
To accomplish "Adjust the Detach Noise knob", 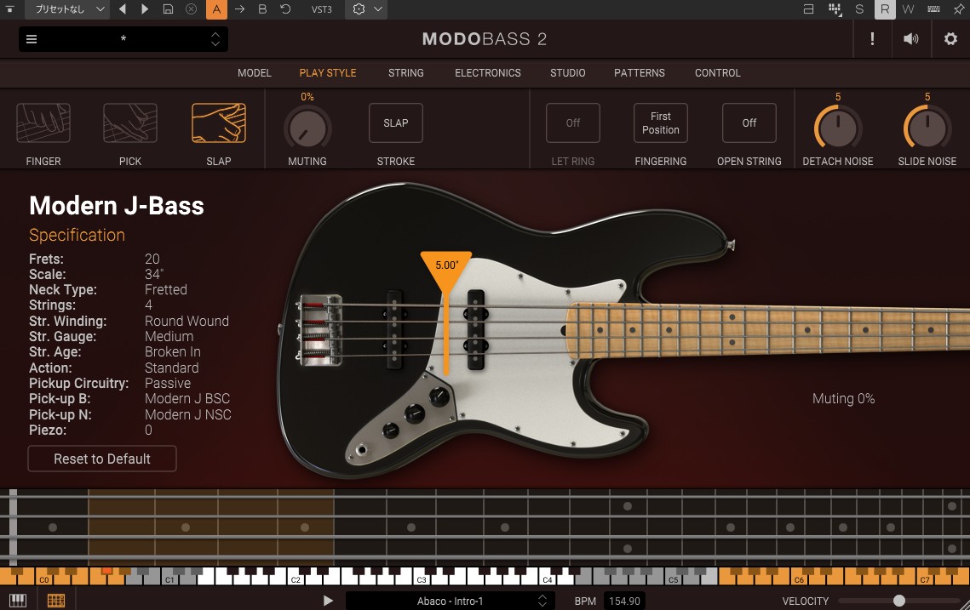I will pyautogui.click(x=838, y=128).
